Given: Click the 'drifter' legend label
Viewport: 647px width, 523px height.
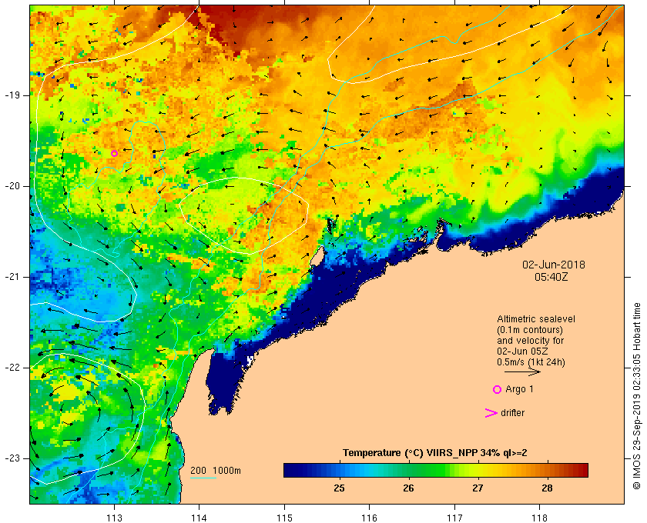Looking at the screenshot, I should pos(512,413).
